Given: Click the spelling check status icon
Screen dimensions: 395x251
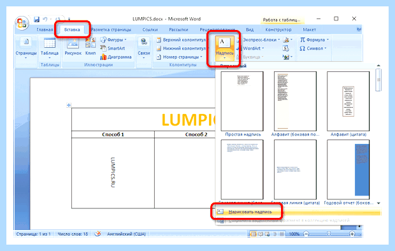Looking at the screenshot, I should pos(97,234).
